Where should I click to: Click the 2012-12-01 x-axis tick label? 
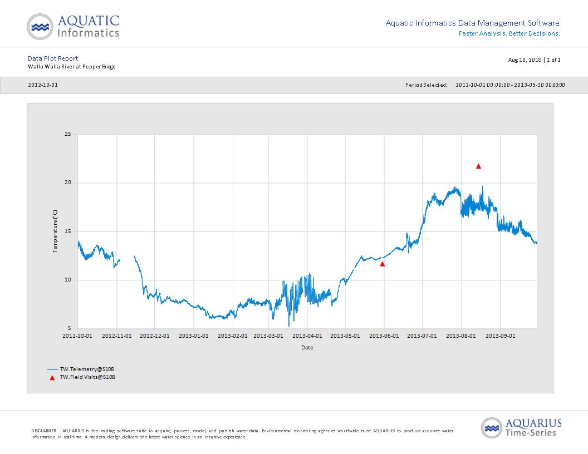point(155,336)
